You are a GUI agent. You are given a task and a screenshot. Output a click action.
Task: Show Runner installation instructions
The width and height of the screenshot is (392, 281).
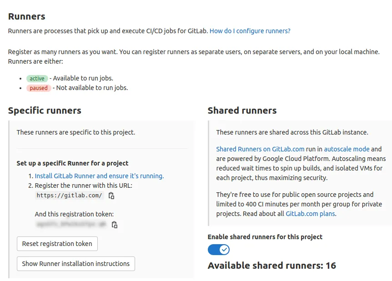click(76, 264)
